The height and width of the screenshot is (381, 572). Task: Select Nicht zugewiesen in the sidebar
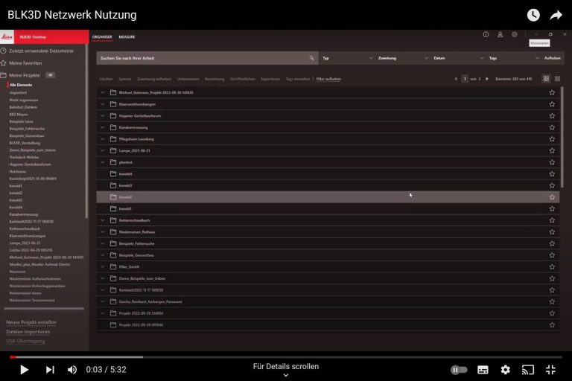coord(24,100)
